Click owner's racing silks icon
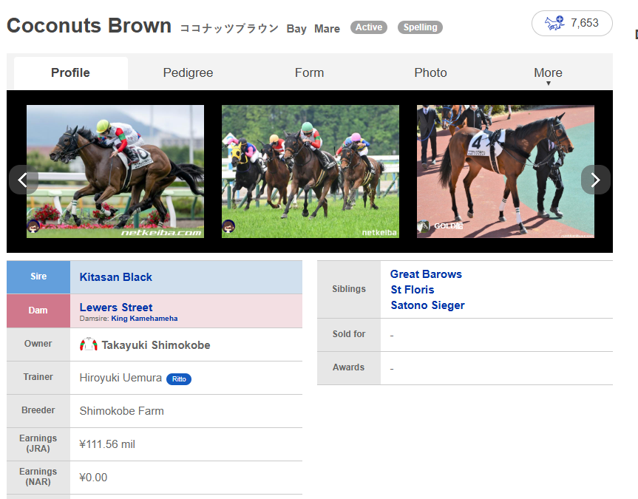The height and width of the screenshot is (499, 638). tap(88, 344)
